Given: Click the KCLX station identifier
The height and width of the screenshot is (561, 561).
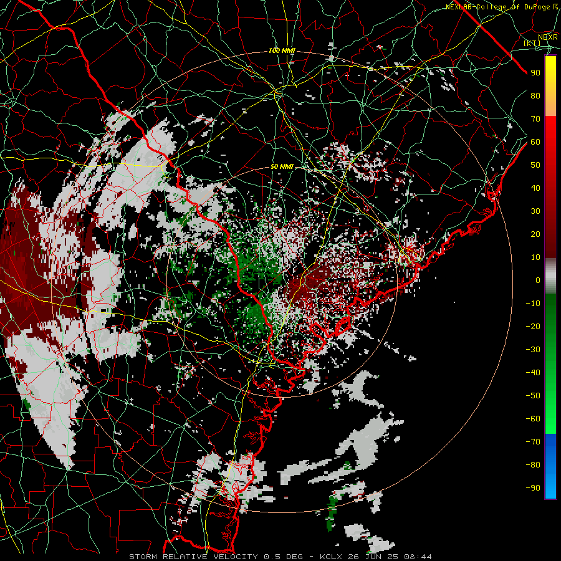Looking at the screenshot, I should (x=330, y=557).
